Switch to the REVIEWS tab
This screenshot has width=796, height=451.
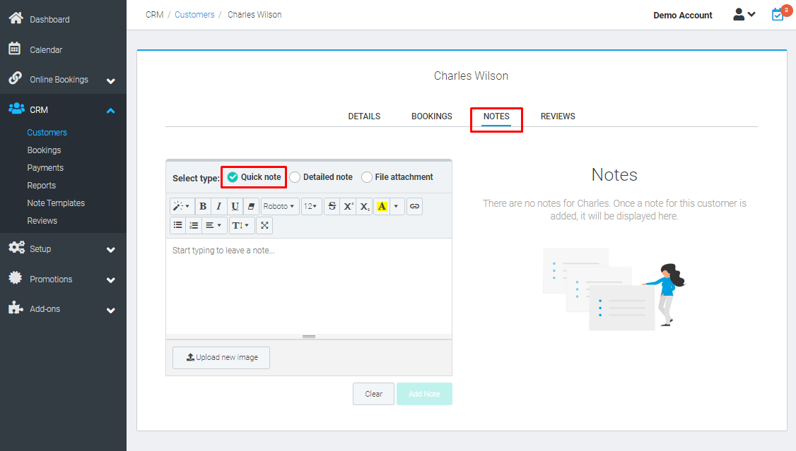[x=558, y=116]
